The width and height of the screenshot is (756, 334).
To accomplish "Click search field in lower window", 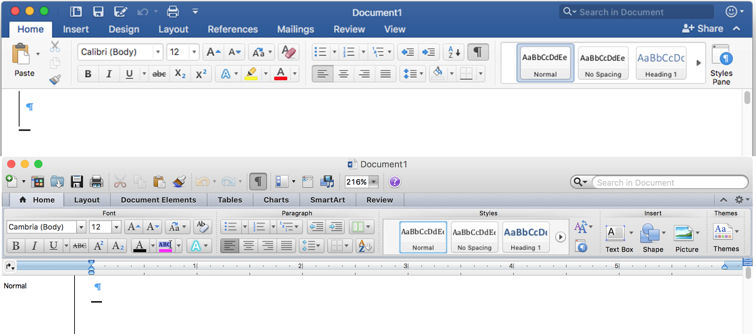I will pyautogui.click(x=670, y=182).
